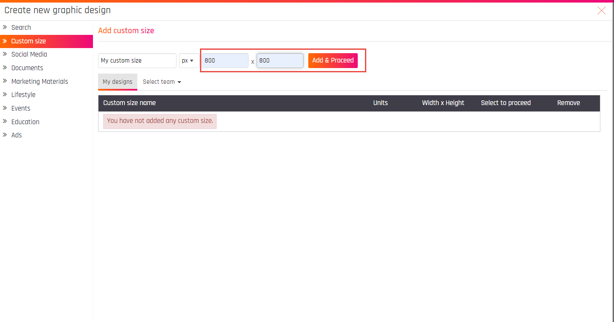Open the Events category
The image size is (614, 322).
pyautogui.click(x=20, y=108)
